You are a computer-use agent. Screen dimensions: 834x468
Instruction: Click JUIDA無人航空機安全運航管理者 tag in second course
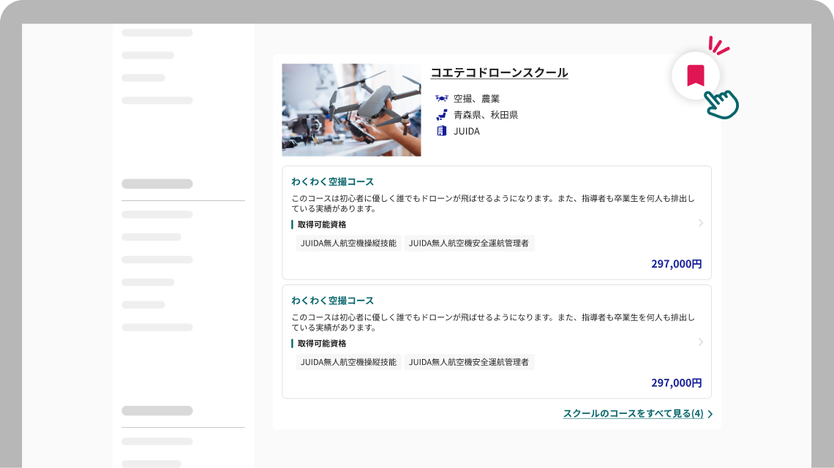pyautogui.click(x=469, y=362)
